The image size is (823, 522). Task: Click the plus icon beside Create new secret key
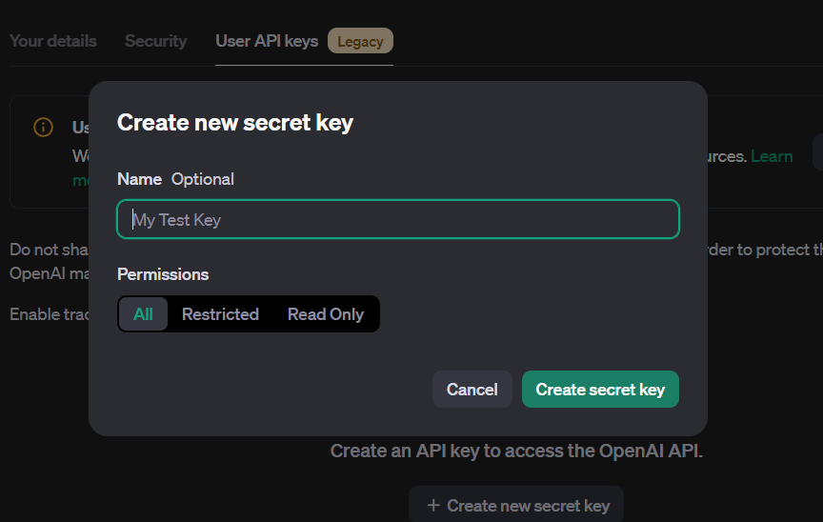433,505
